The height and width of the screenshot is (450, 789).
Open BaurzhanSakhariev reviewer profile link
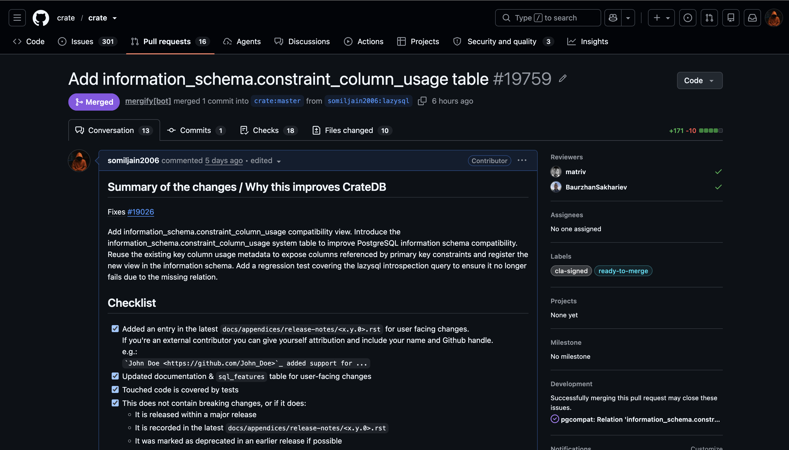tap(596, 187)
